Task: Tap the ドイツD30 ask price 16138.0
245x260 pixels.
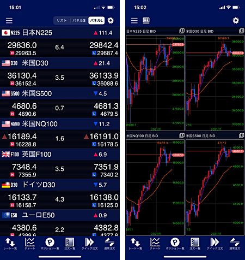Action: point(104,197)
